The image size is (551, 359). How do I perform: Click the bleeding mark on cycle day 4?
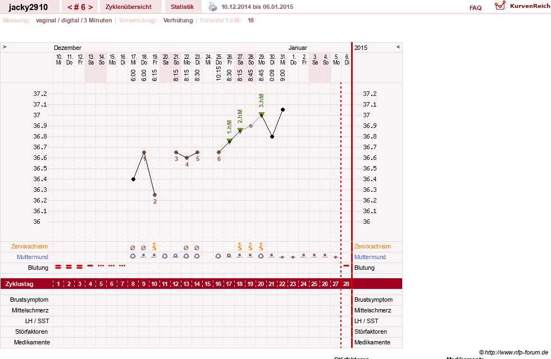tap(90, 266)
